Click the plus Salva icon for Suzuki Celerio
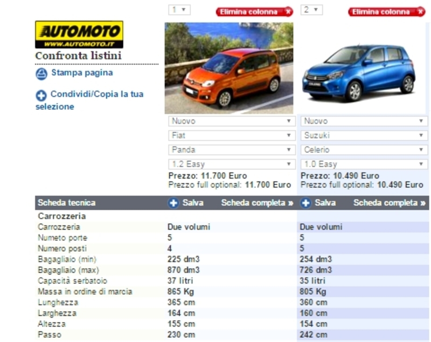 pos(305,203)
